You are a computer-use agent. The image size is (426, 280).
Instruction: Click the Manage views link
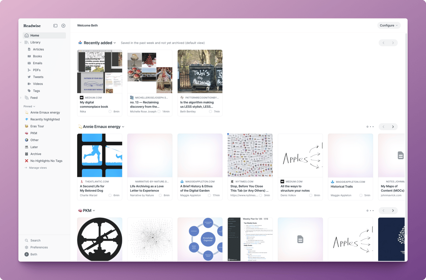tap(38, 168)
